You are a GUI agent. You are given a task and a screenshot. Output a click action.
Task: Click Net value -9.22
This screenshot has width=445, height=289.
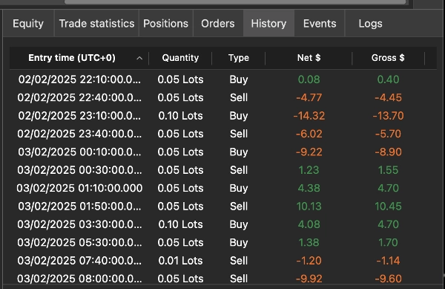click(309, 152)
